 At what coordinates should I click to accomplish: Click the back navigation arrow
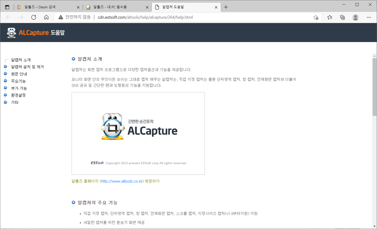(8, 17)
